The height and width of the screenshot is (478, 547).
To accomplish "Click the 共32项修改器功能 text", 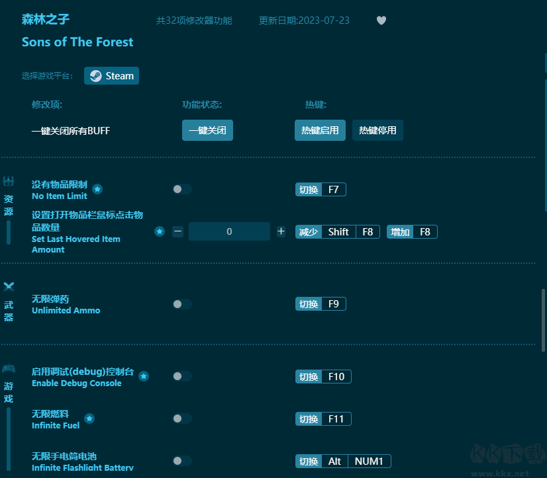I will coord(194,20).
